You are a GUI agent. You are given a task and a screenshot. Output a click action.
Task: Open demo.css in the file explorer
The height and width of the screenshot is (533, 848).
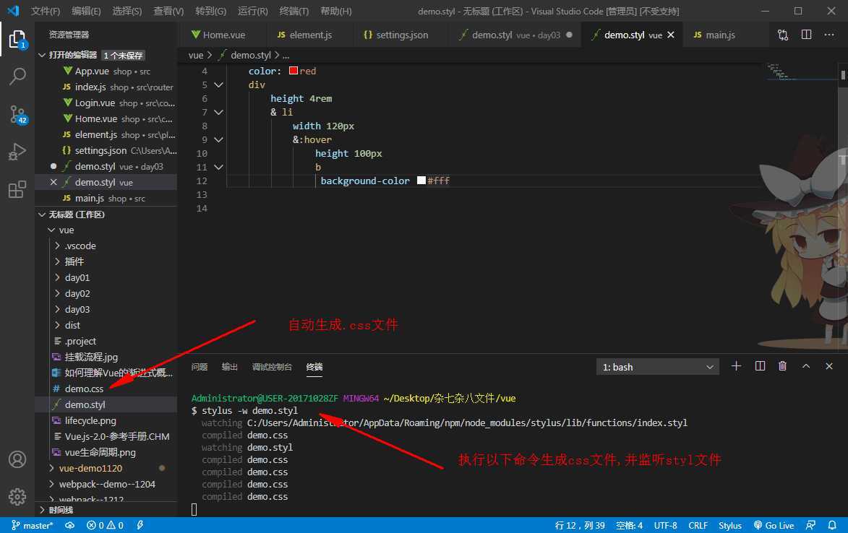[84, 389]
